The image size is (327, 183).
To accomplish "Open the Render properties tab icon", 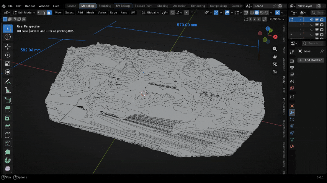I will [292, 61].
